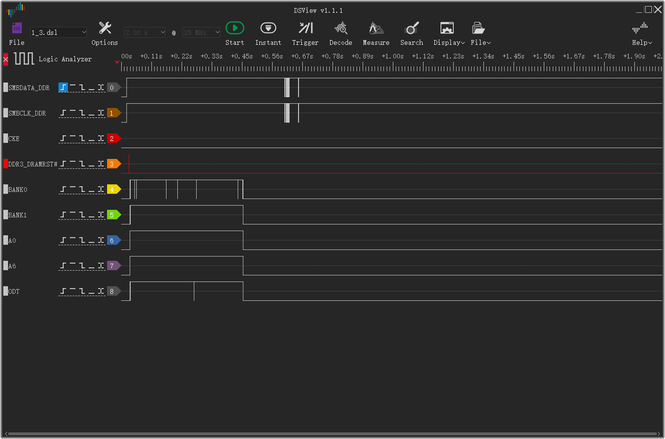Image resolution: width=665 pixels, height=439 pixels.
Task: Click the File device icon above File label
Action: tap(17, 28)
